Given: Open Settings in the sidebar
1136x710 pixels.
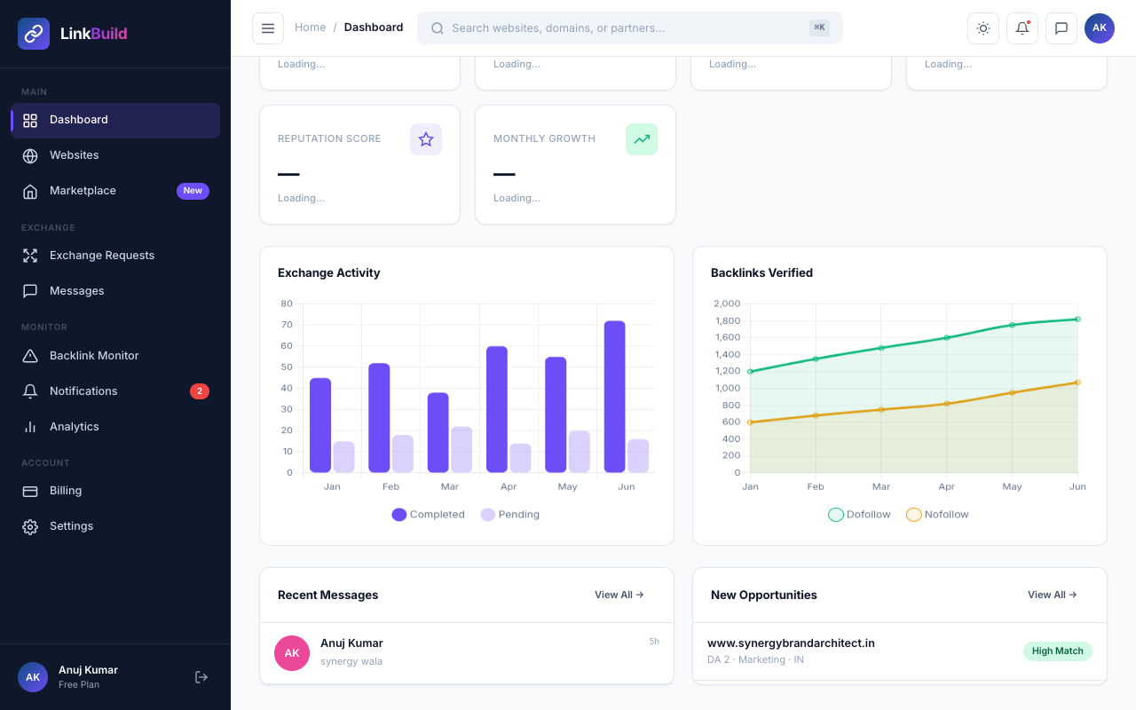Looking at the screenshot, I should click(x=115, y=526).
